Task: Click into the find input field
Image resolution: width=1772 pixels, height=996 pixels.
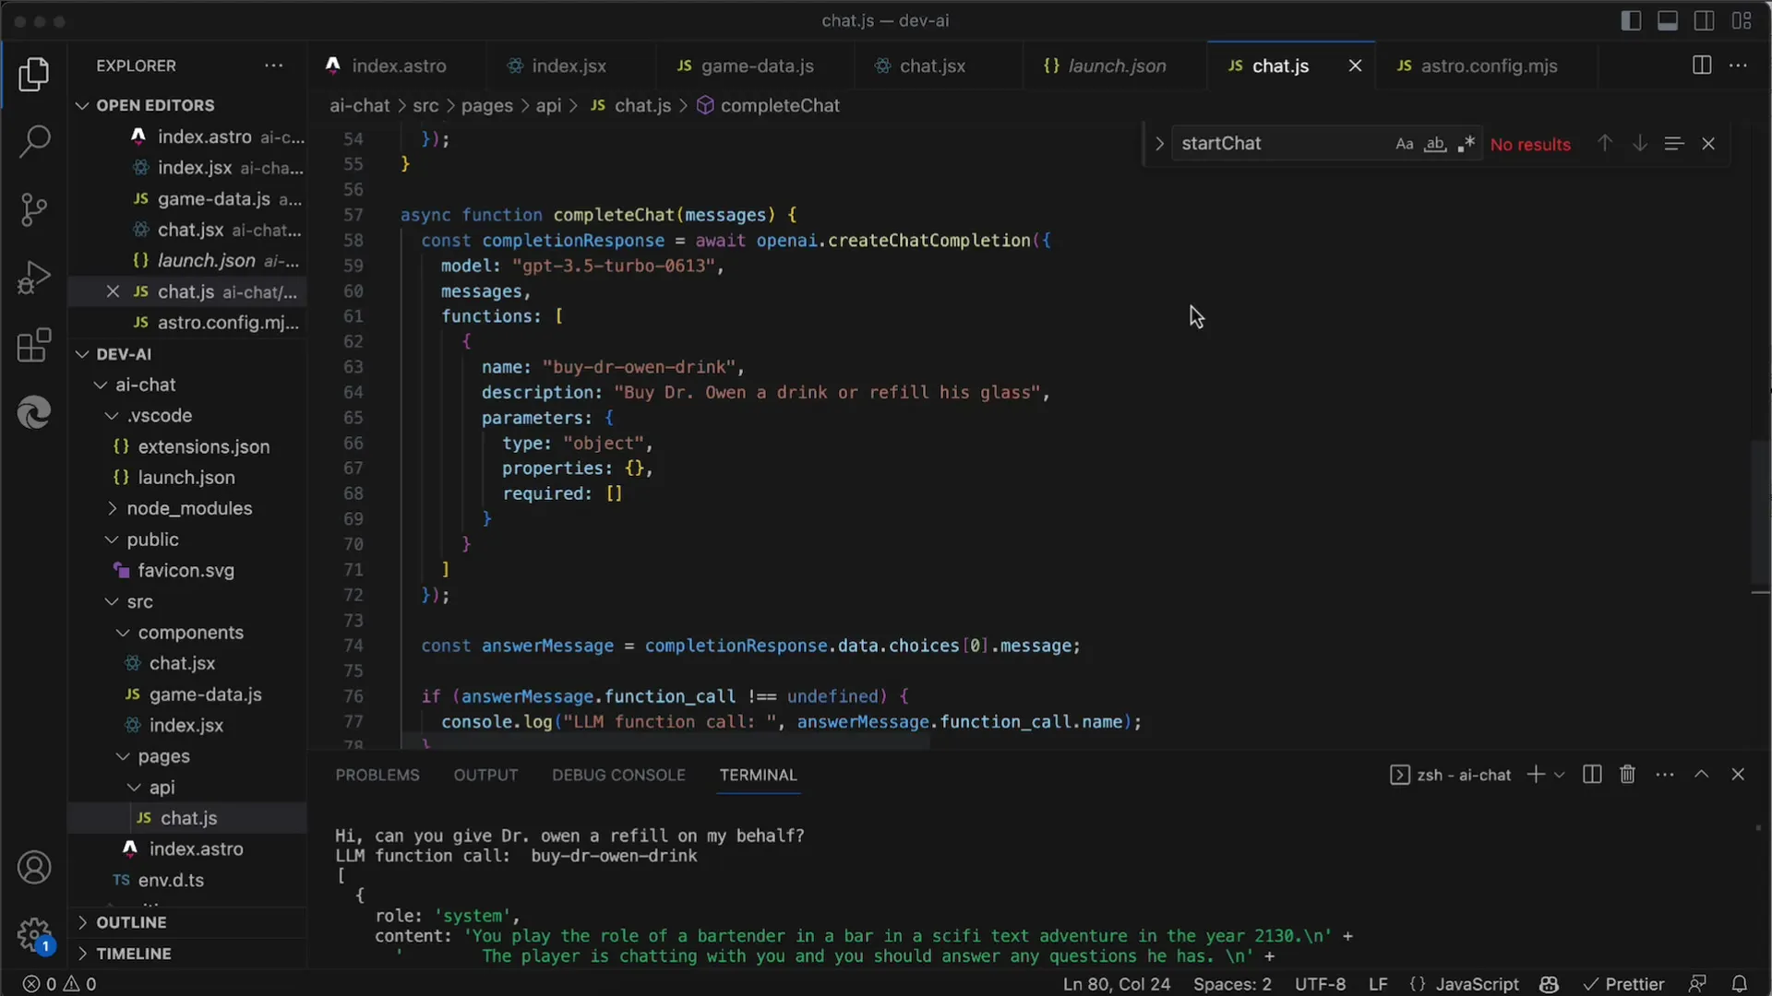Action: click(x=1283, y=144)
